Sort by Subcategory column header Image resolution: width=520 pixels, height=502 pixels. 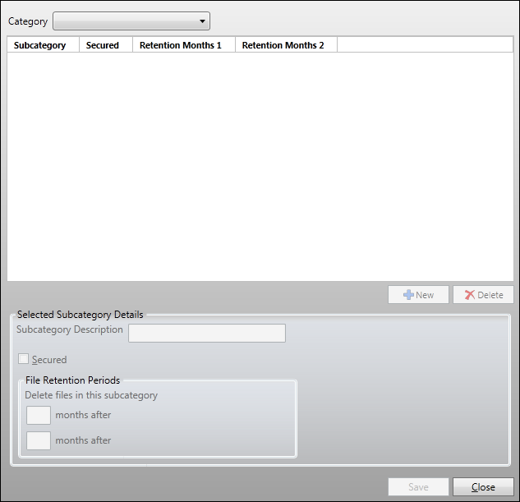point(43,45)
